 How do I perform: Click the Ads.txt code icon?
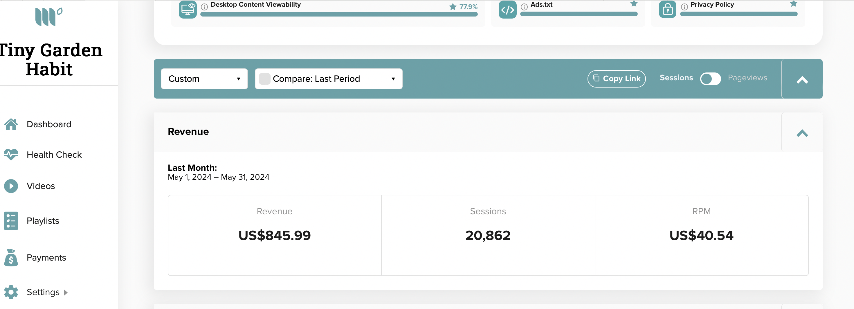pyautogui.click(x=508, y=9)
